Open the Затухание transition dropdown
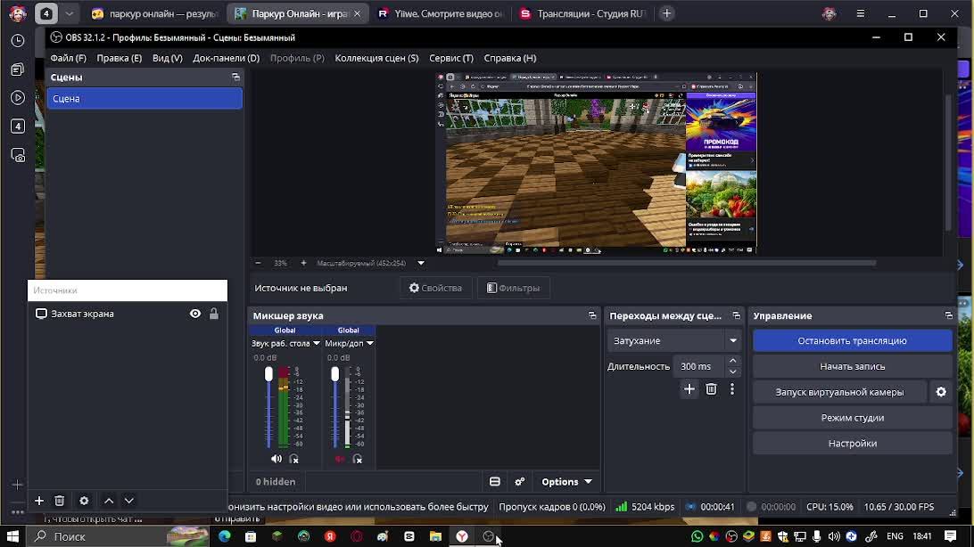This screenshot has width=974, height=547. [x=673, y=340]
